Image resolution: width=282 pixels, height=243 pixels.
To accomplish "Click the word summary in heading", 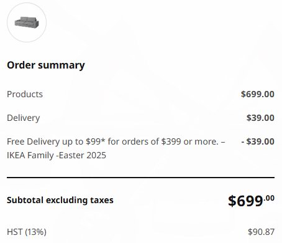I will coord(61,66).
